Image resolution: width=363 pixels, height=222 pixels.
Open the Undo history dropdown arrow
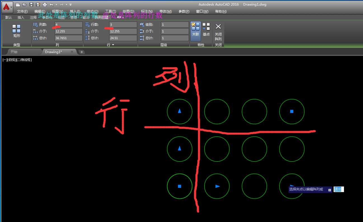point(56,5)
